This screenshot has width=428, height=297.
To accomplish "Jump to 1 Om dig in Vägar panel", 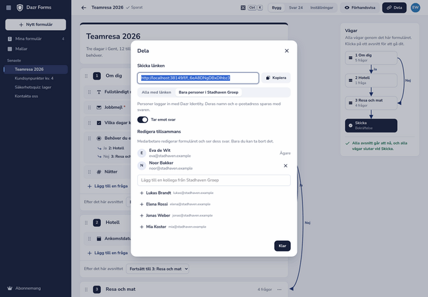I will tap(371, 58).
